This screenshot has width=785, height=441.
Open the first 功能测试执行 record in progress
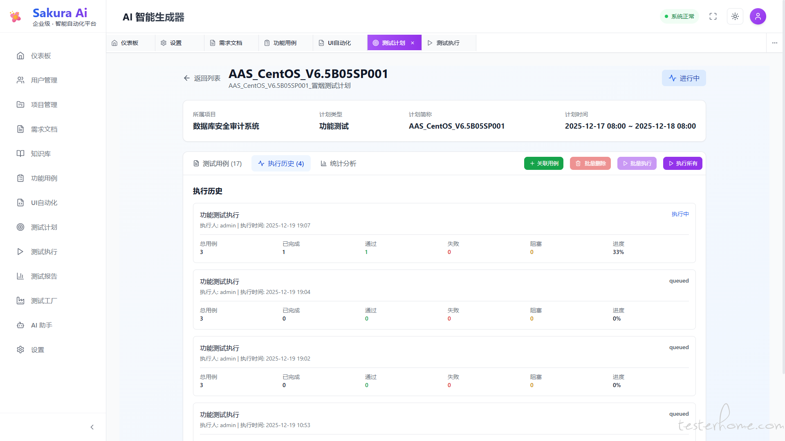tap(220, 215)
